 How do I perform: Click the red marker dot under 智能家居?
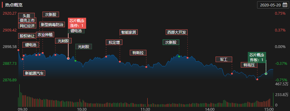[120, 61]
